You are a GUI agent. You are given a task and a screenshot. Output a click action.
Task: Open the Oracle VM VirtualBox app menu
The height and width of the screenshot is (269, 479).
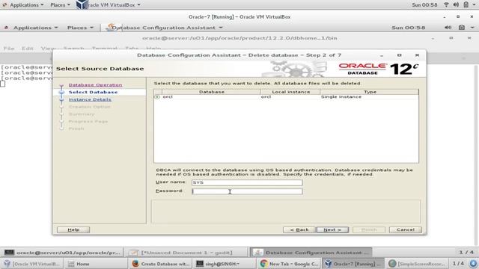tap(109, 5)
